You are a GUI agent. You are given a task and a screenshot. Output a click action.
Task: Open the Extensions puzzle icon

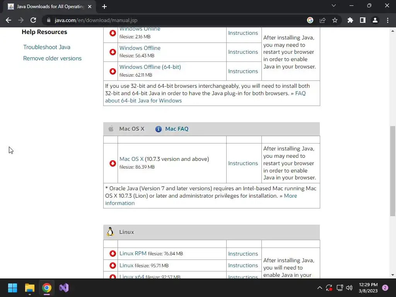(350, 20)
